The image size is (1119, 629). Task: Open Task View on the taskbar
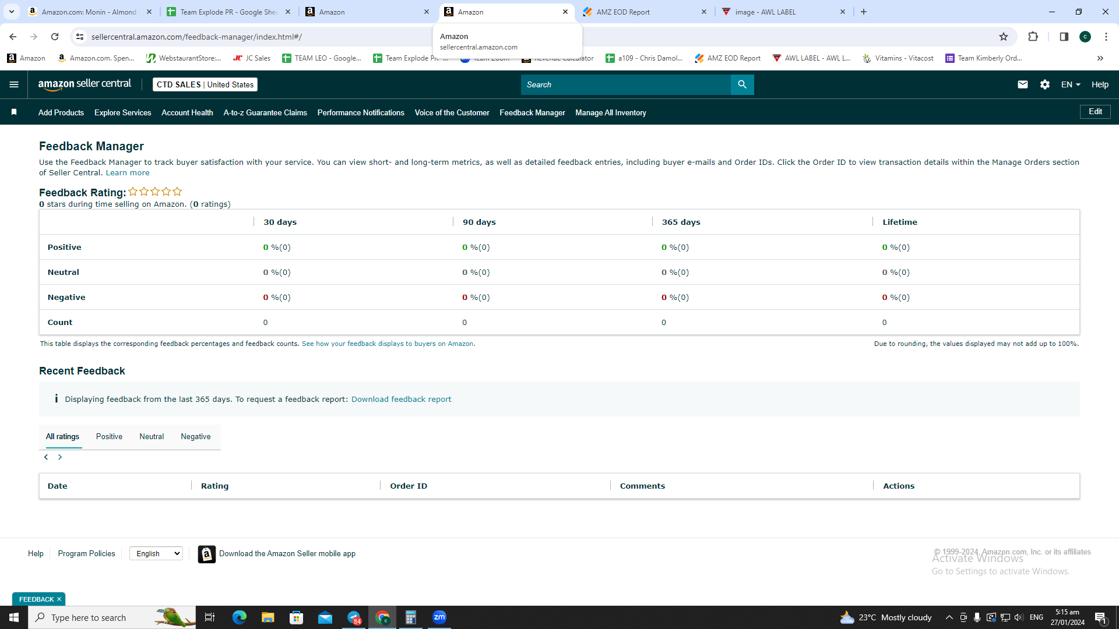tap(210, 617)
